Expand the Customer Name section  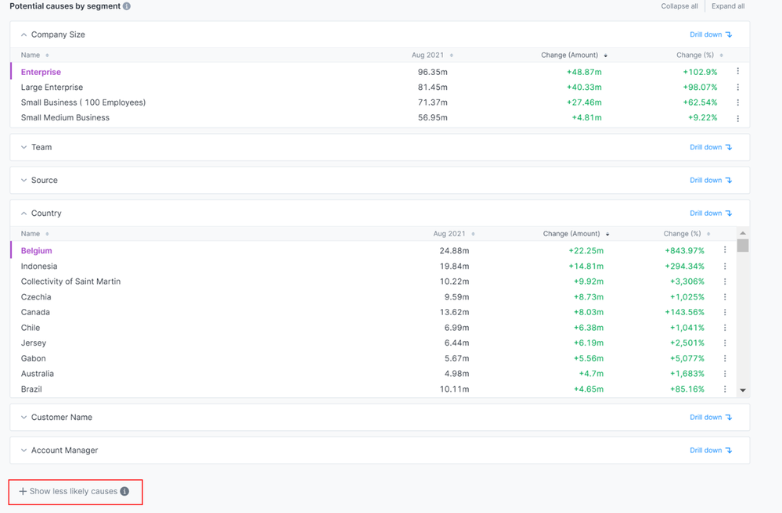click(23, 418)
